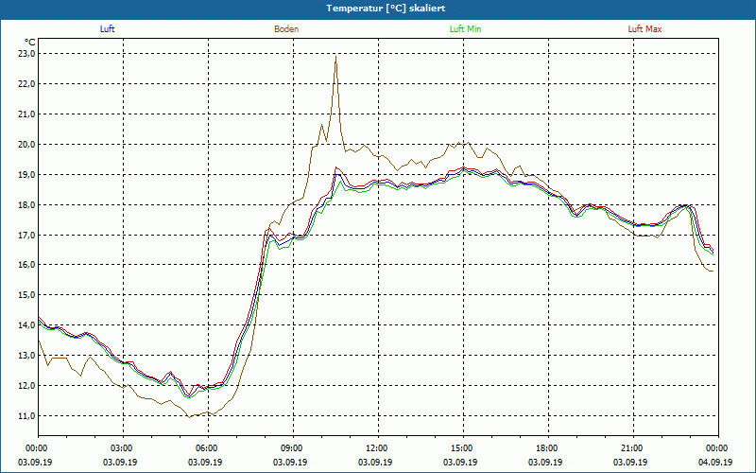The width and height of the screenshot is (756, 473).
Task: Click the chart title Temperatur [°C] skaliert
Action: click(x=386, y=9)
